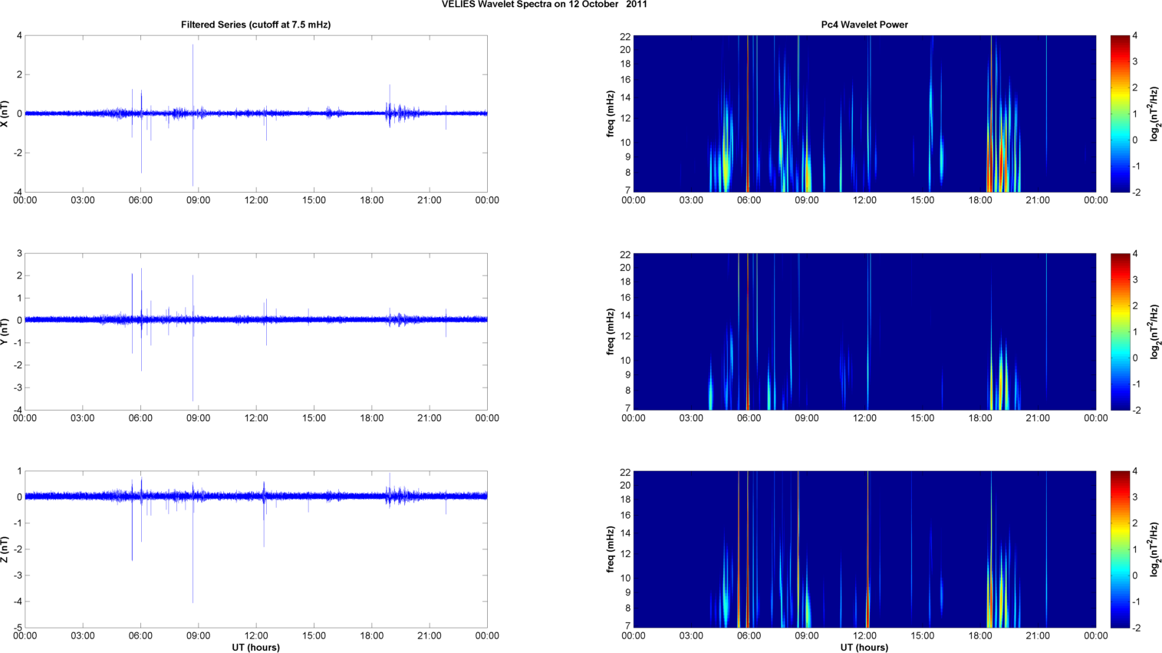Click the Y (nT) vertical axis label
The height and width of the screenshot is (653, 1162).
click(6, 331)
